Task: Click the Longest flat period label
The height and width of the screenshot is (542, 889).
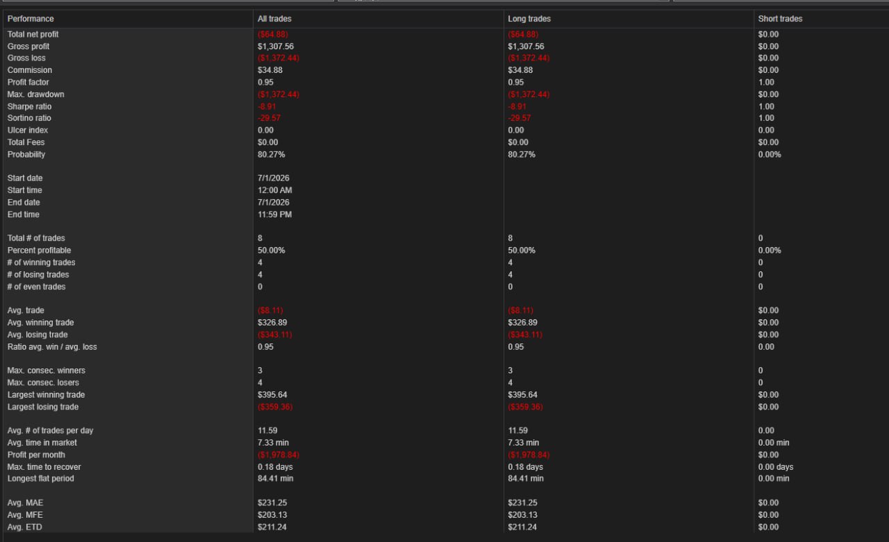Action: pos(41,479)
